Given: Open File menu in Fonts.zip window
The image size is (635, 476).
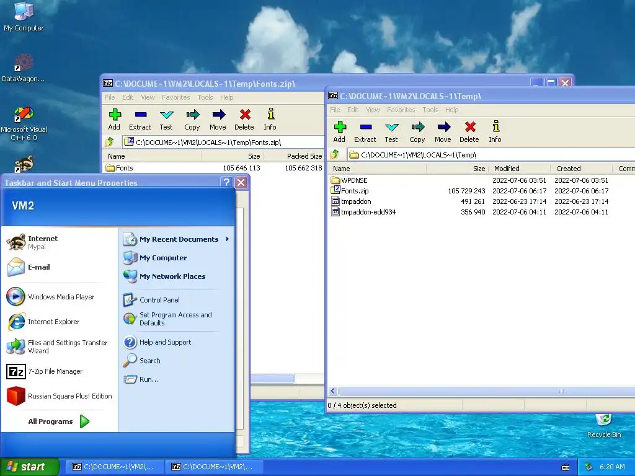Looking at the screenshot, I should (x=110, y=97).
